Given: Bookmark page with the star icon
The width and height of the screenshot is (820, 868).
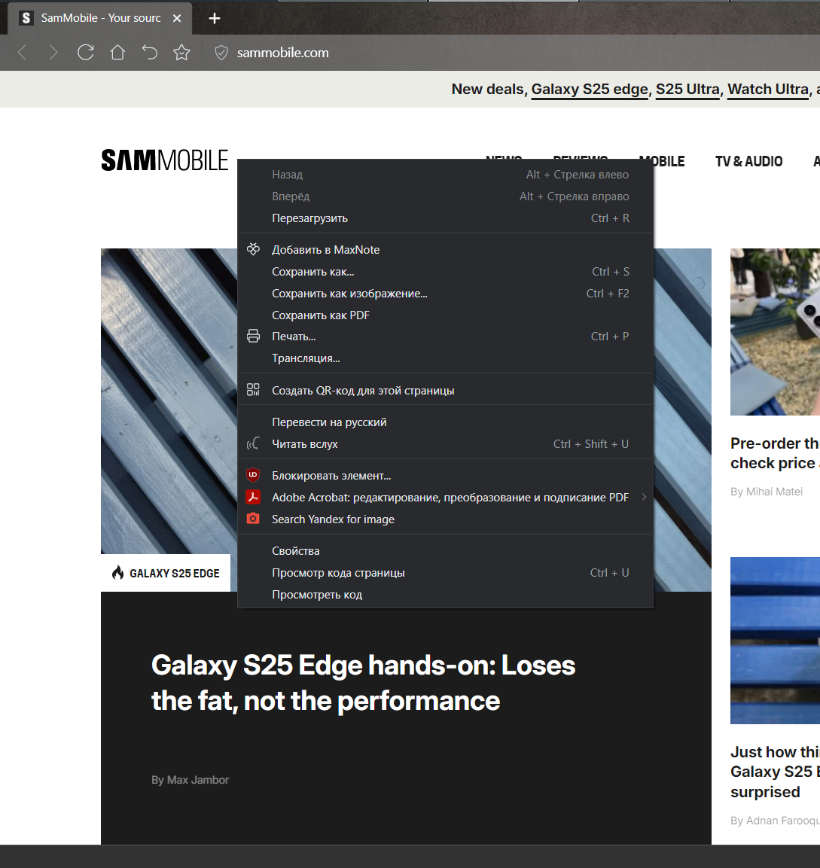Looking at the screenshot, I should [181, 53].
